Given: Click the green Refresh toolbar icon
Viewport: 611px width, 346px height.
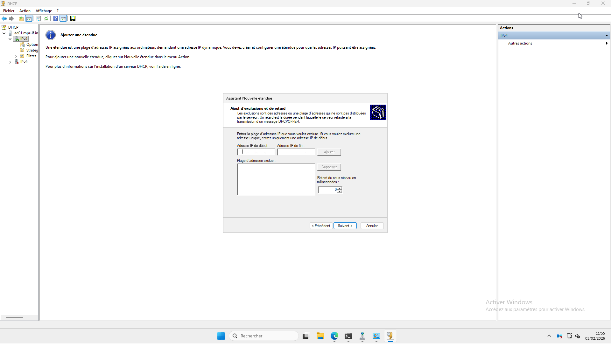Looking at the screenshot, I should [x=46, y=18].
